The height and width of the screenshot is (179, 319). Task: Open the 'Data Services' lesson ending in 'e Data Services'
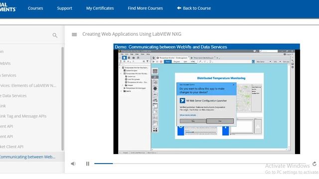13,95
